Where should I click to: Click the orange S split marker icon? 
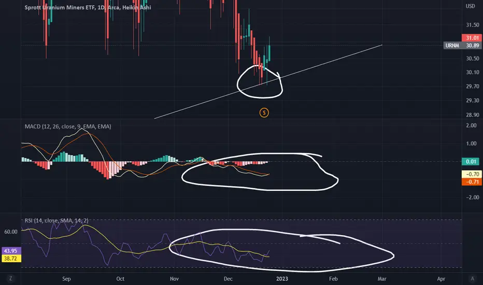coord(264,113)
